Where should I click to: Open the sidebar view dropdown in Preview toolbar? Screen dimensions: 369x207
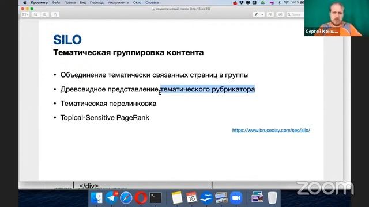click(x=25, y=14)
